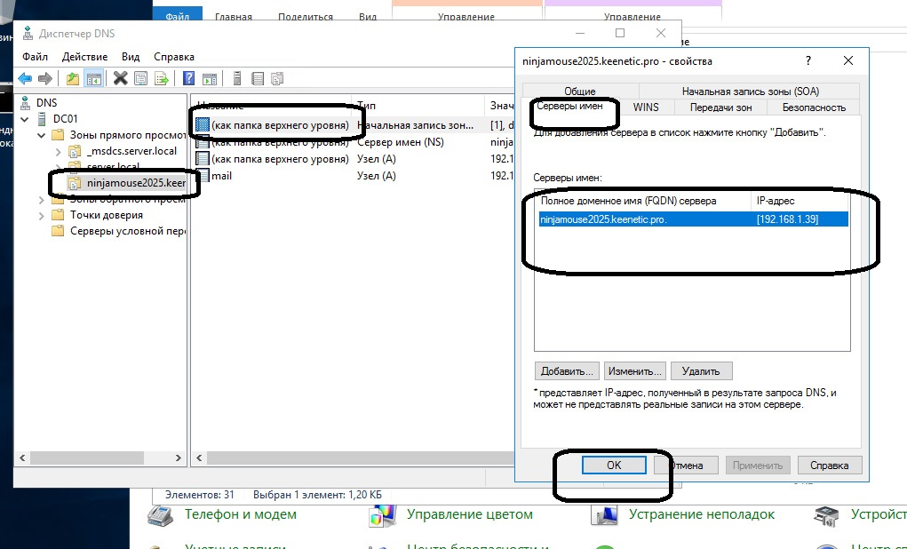Click the gray Forward arrow toolbar icon
The height and width of the screenshot is (549, 907).
point(44,78)
